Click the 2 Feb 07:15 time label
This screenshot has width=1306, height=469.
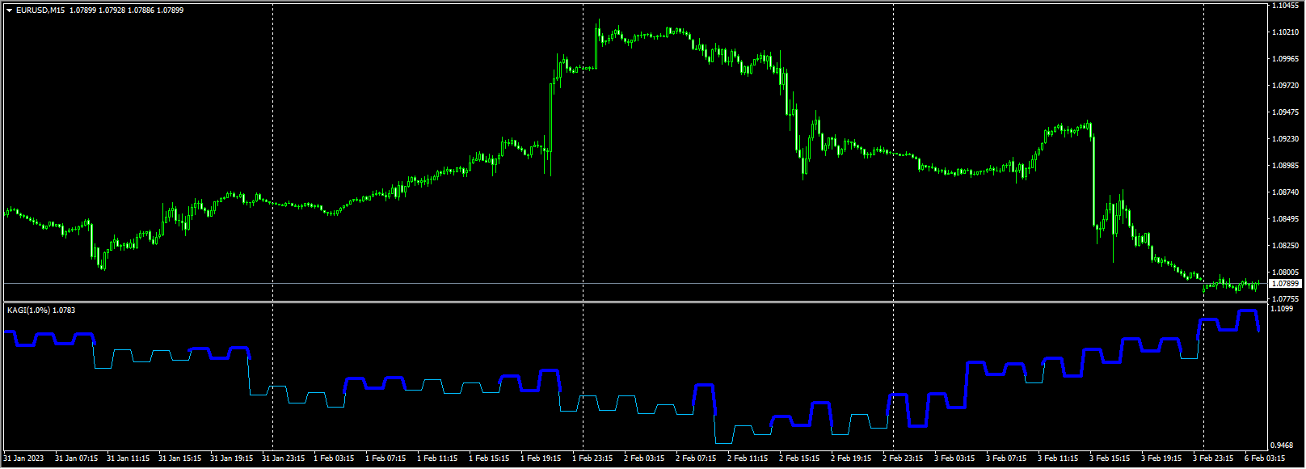[696, 458]
